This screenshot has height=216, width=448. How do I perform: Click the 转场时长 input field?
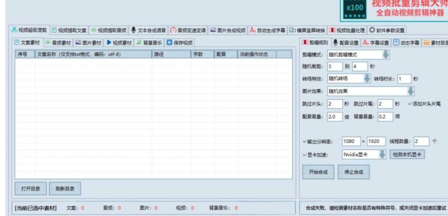click(x=404, y=79)
